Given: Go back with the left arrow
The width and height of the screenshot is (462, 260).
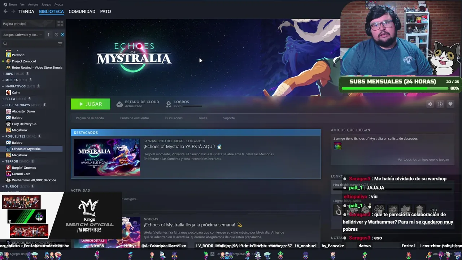Looking at the screenshot, I should point(5,12).
